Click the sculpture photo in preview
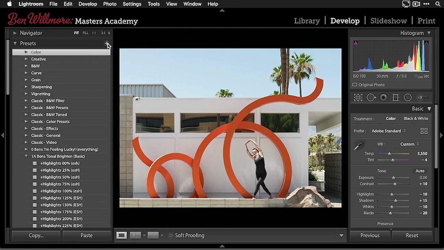444x250 pixels. click(230, 128)
